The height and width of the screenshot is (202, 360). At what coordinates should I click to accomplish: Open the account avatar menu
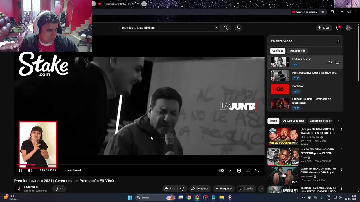(348, 28)
